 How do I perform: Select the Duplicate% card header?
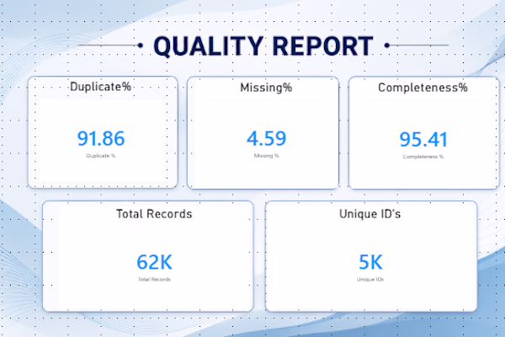(x=100, y=87)
